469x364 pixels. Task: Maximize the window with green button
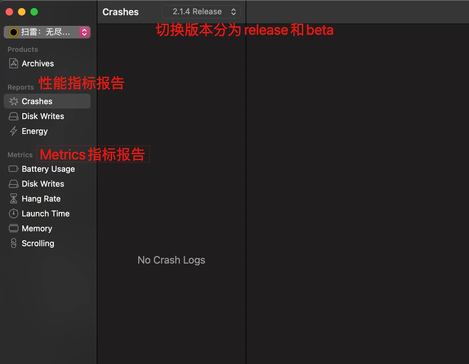pos(34,12)
